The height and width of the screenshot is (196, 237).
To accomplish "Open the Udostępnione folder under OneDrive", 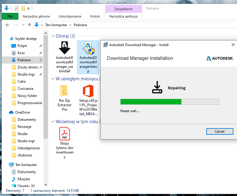I will pos(29,148).
